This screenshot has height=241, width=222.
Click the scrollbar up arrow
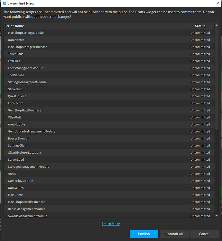(x=217, y=25)
